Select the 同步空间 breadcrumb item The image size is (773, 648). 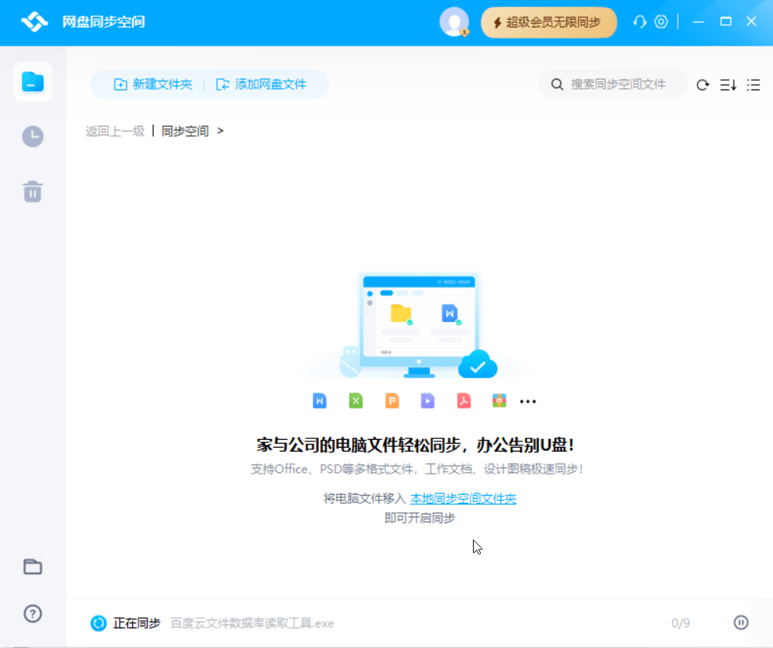point(185,131)
